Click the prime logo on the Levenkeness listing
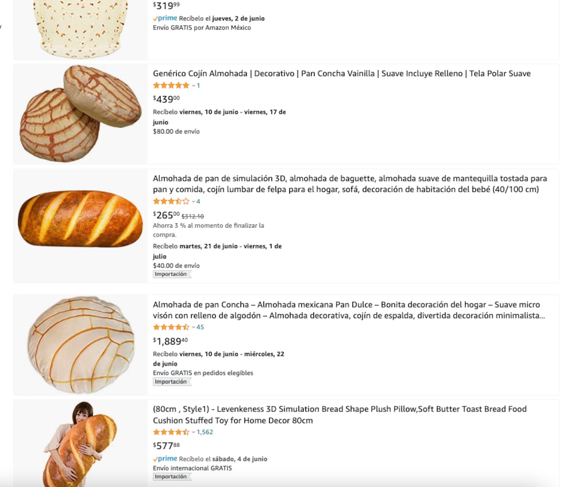 (x=165, y=459)
